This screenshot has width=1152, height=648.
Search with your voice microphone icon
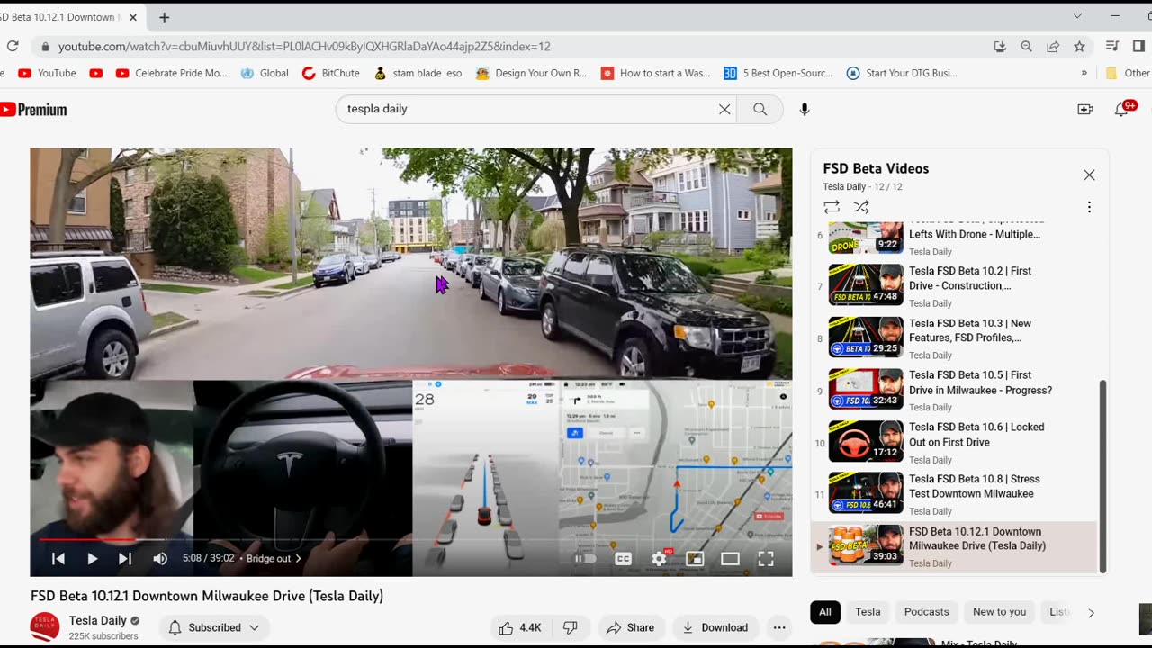(805, 109)
